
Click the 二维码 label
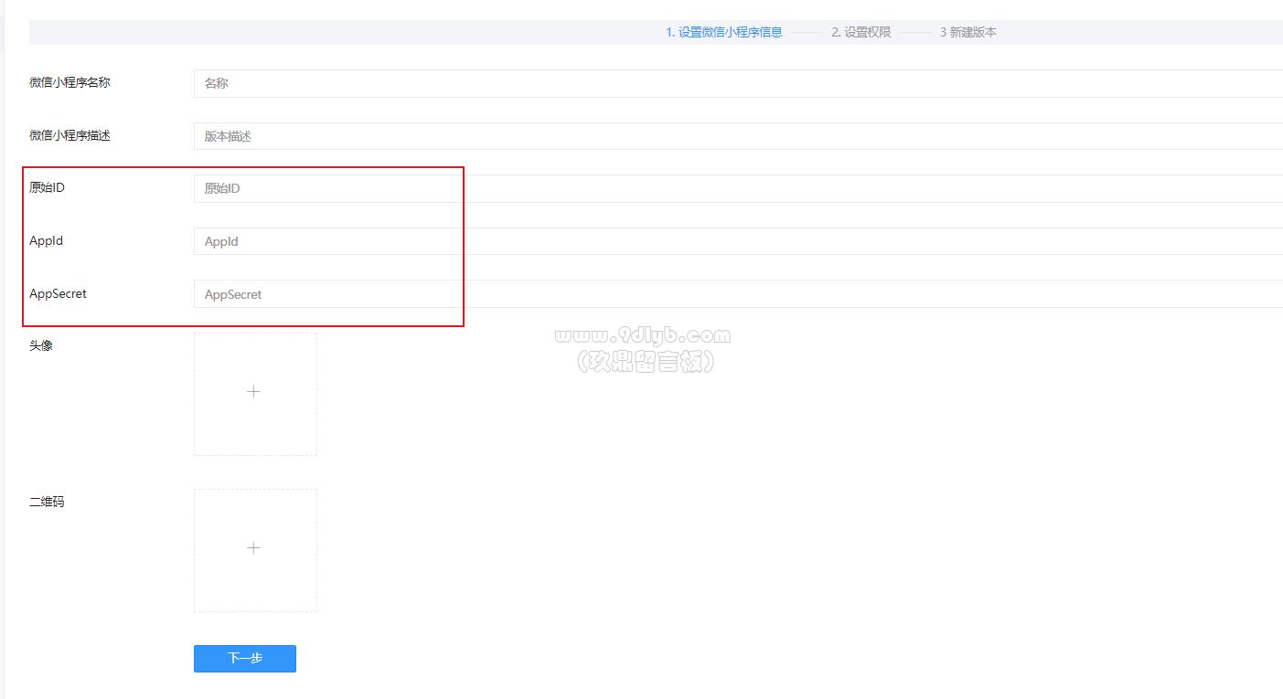click(47, 502)
